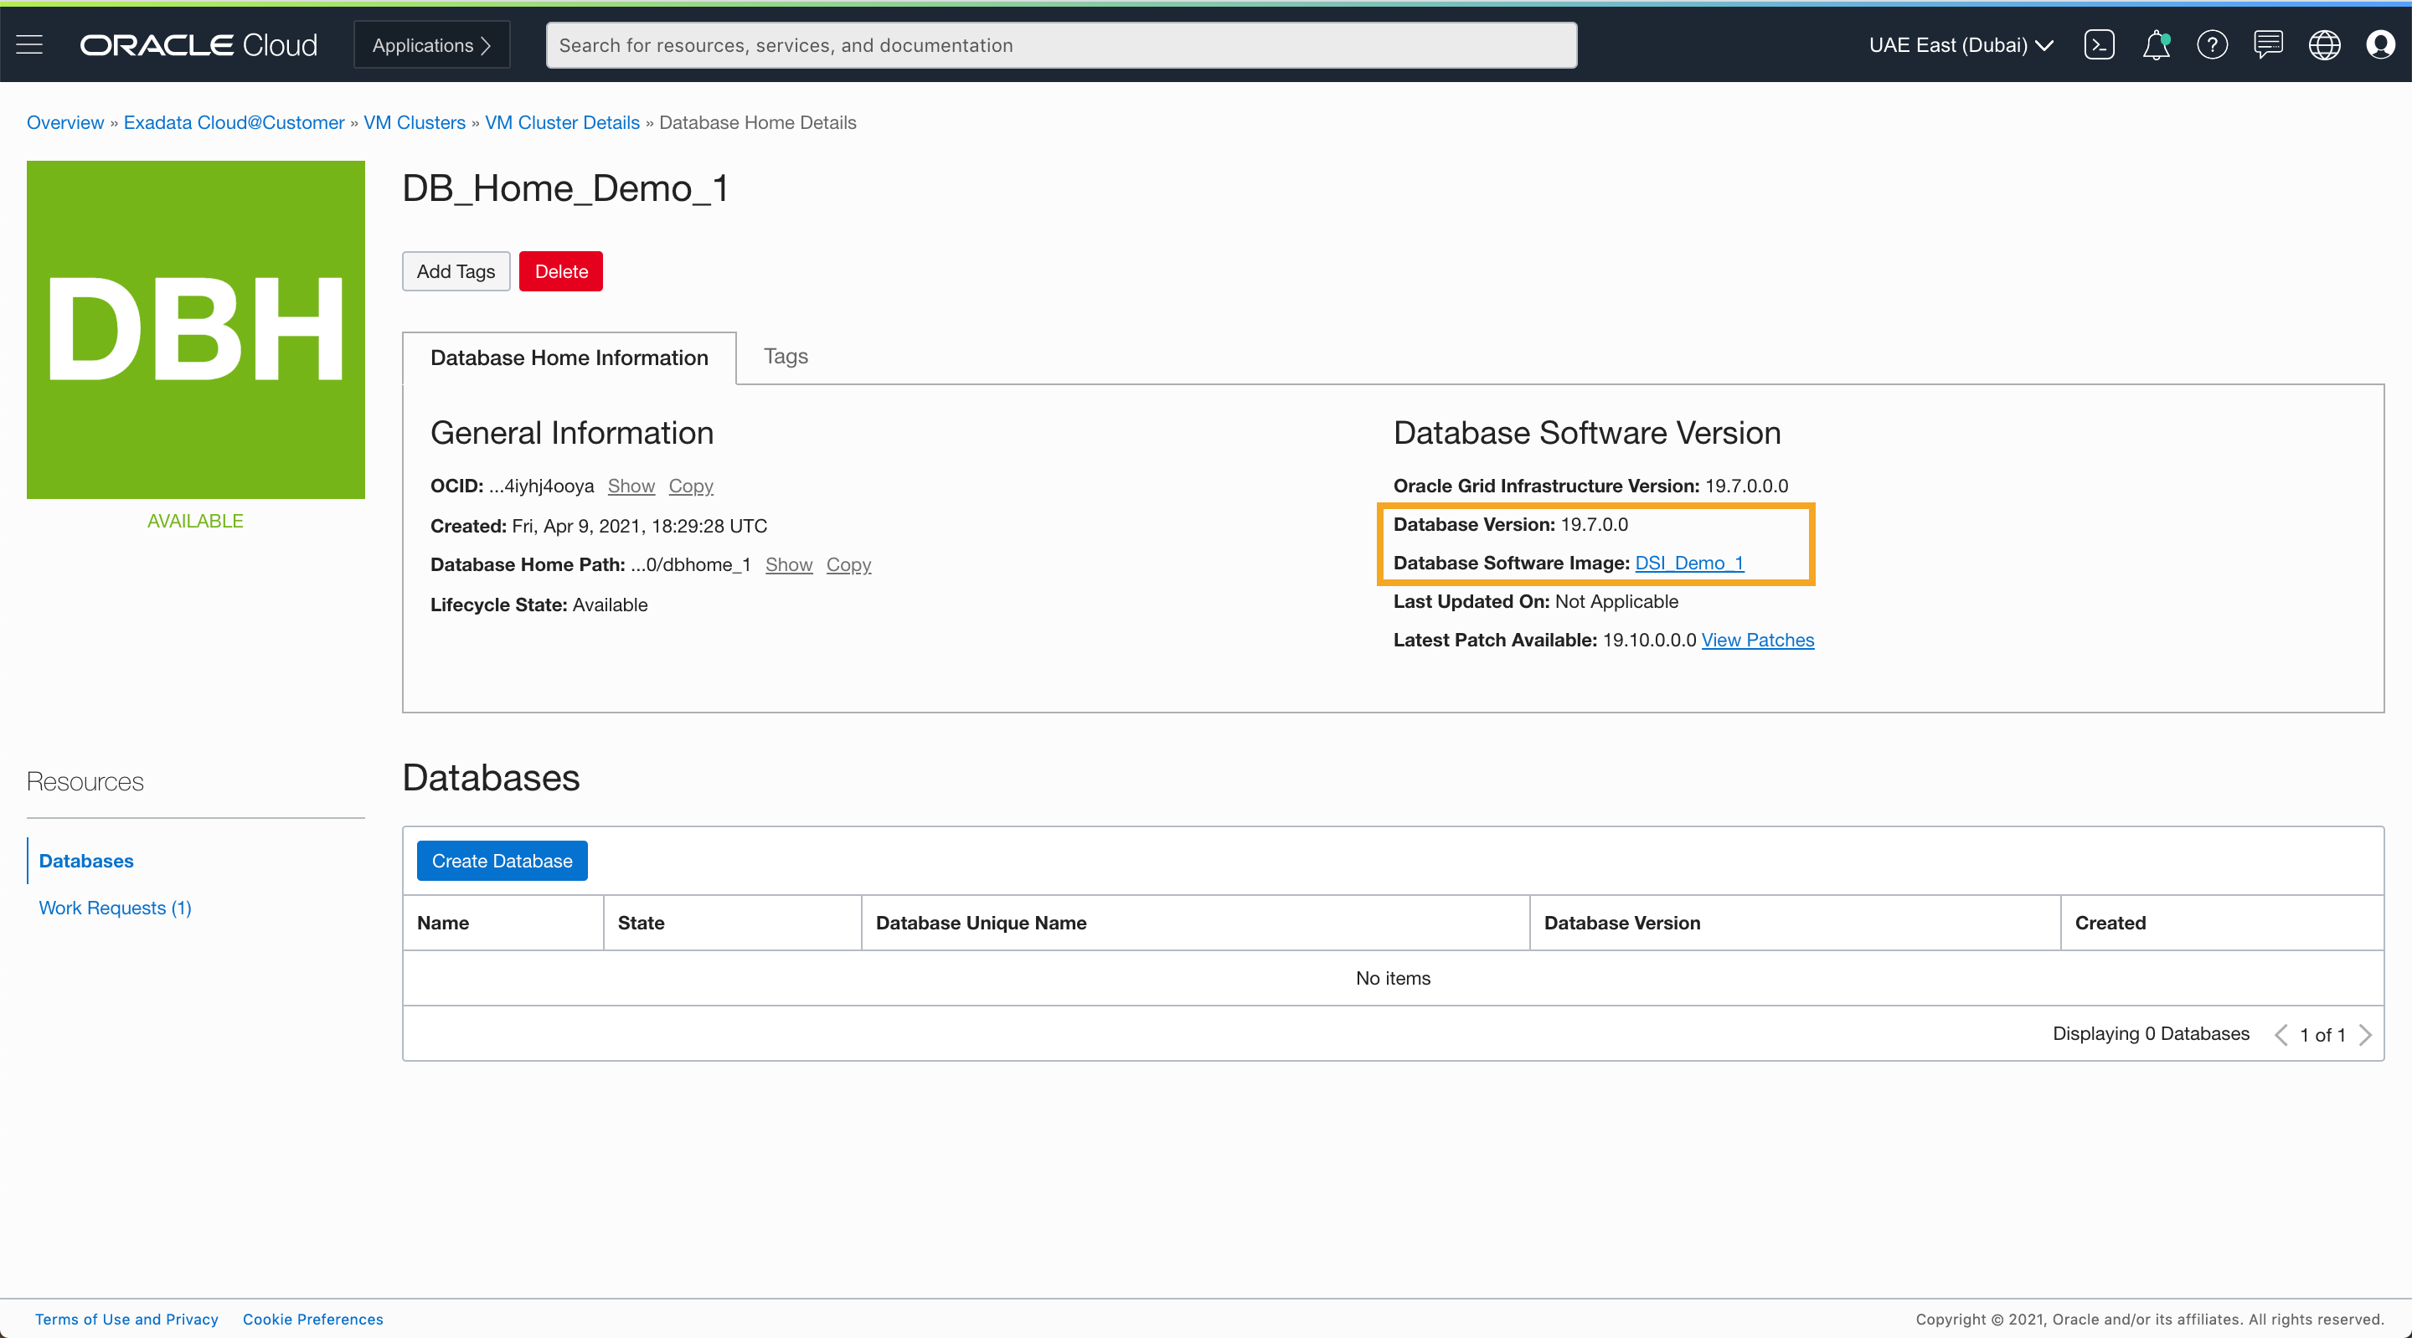The image size is (2412, 1338).
Task: Click the Create Database button
Action: (x=502, y=861)
